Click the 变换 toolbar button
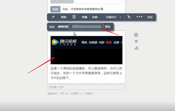175x111 pixels. 95,17
